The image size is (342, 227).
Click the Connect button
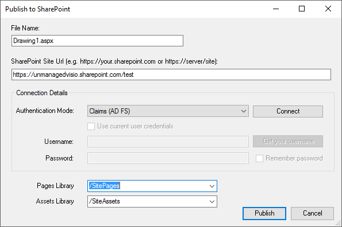pyautogui.click(x=288, y=111)
